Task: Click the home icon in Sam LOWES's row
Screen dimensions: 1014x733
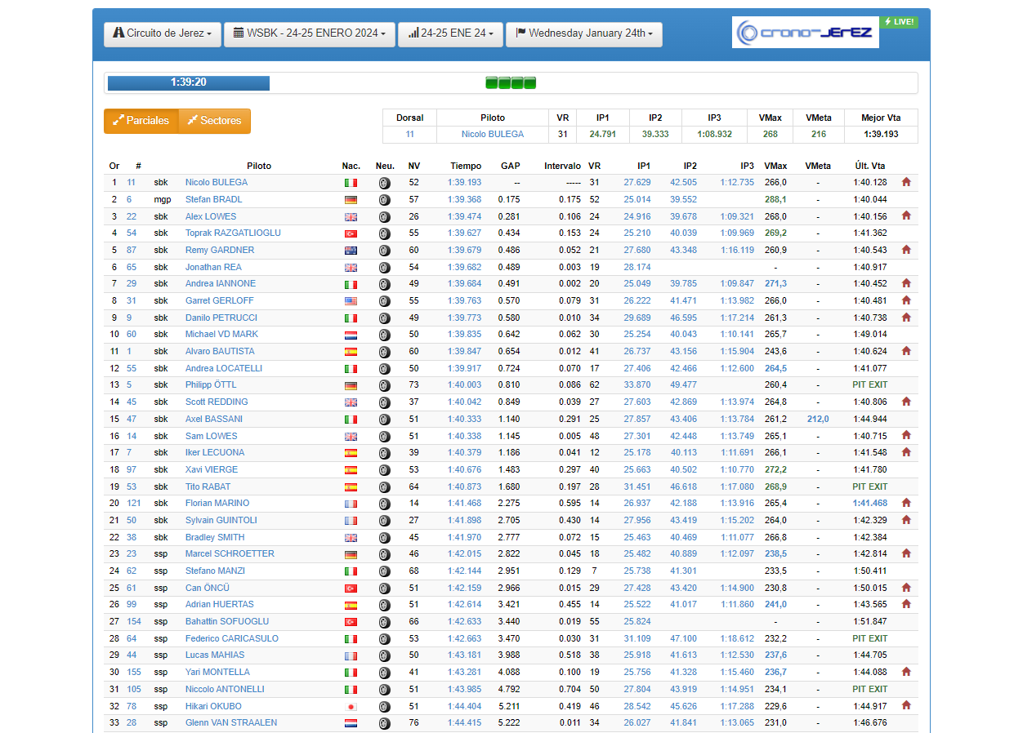Action: click(905, 436)
